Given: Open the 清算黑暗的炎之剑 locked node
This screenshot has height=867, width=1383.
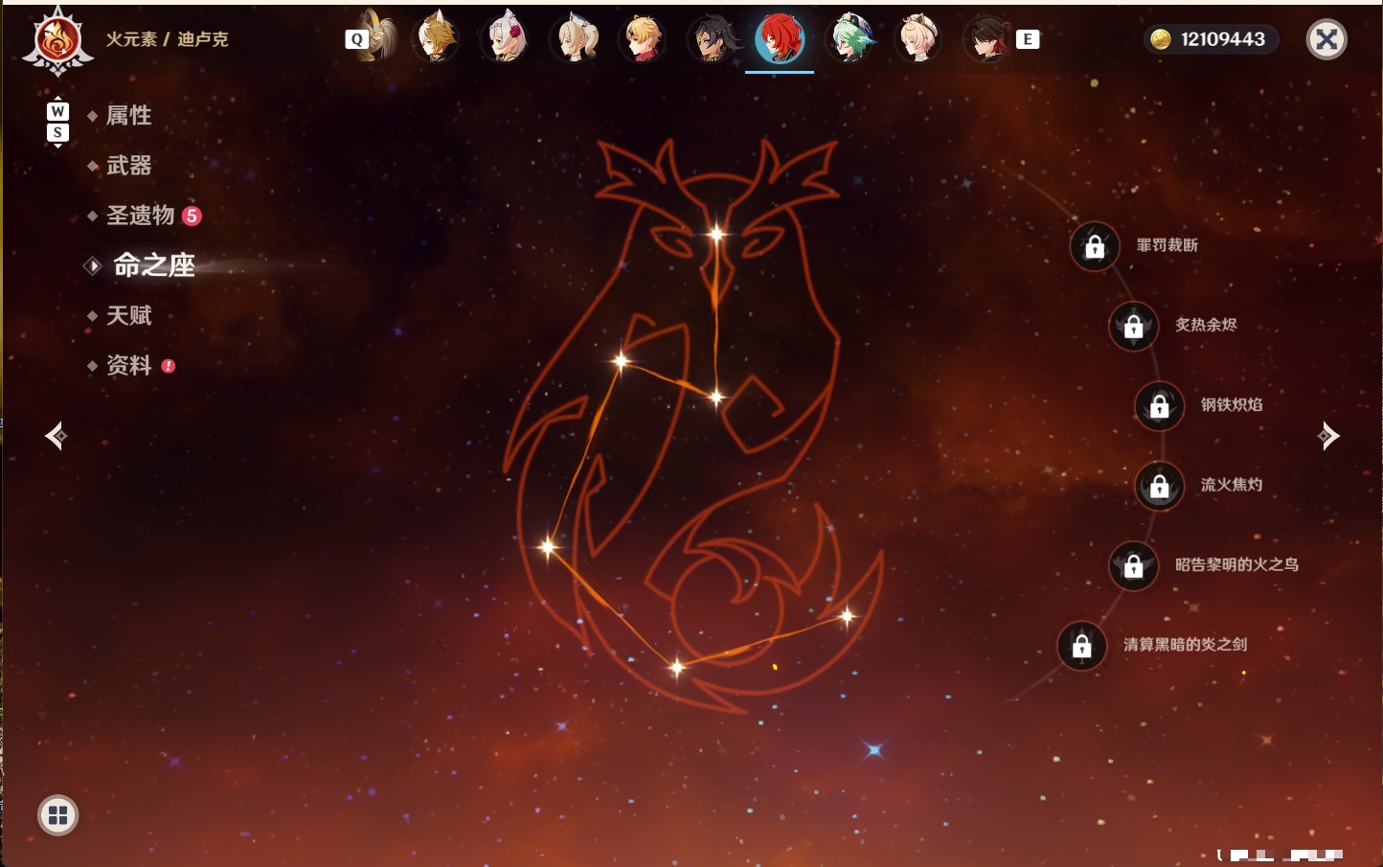Looking at the screenshot, I should tap(1082, 645).
